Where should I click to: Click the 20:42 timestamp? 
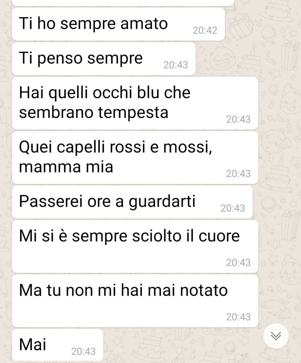[205, 30]
